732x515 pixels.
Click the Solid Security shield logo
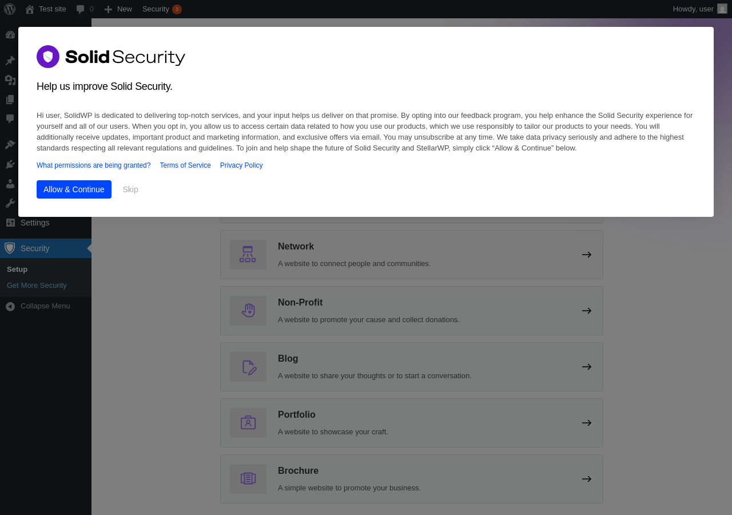point(48,57)
